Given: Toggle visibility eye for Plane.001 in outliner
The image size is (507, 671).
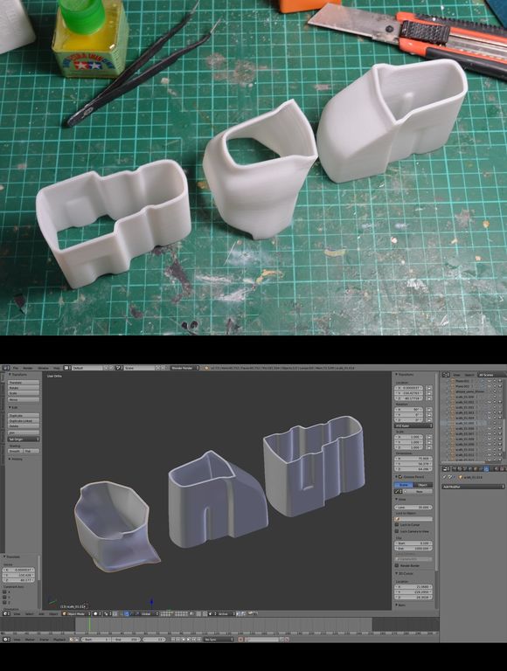Looking at the screenshot, I should (490, 381).
